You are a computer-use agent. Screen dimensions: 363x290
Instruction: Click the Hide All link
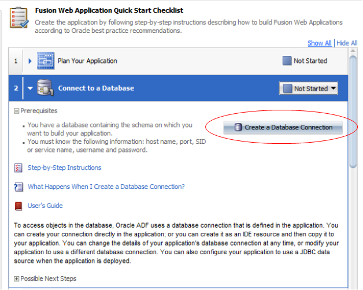(347, 43)
